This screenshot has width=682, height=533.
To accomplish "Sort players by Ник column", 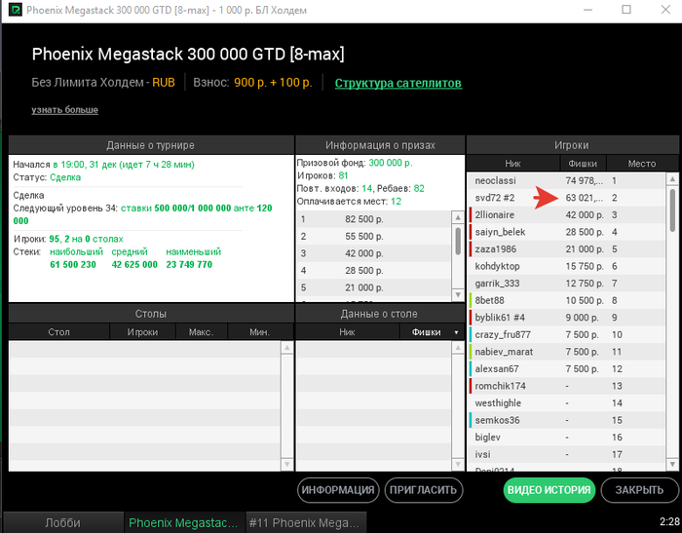I will 512,164.
